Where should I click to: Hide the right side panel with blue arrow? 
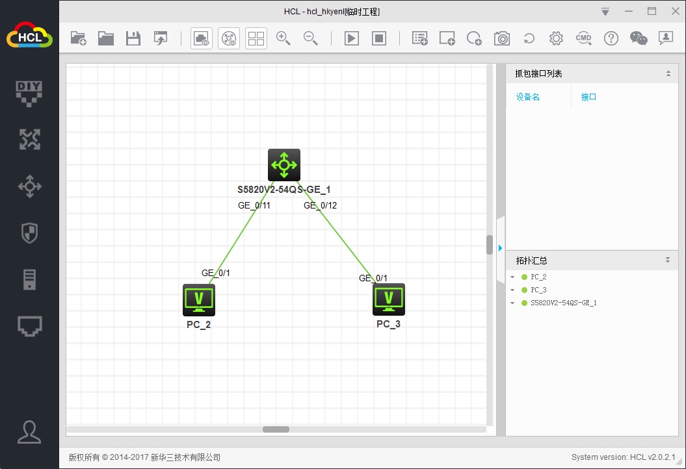tap(501, 248)
